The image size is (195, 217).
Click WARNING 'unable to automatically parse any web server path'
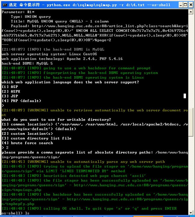(83, 162)
